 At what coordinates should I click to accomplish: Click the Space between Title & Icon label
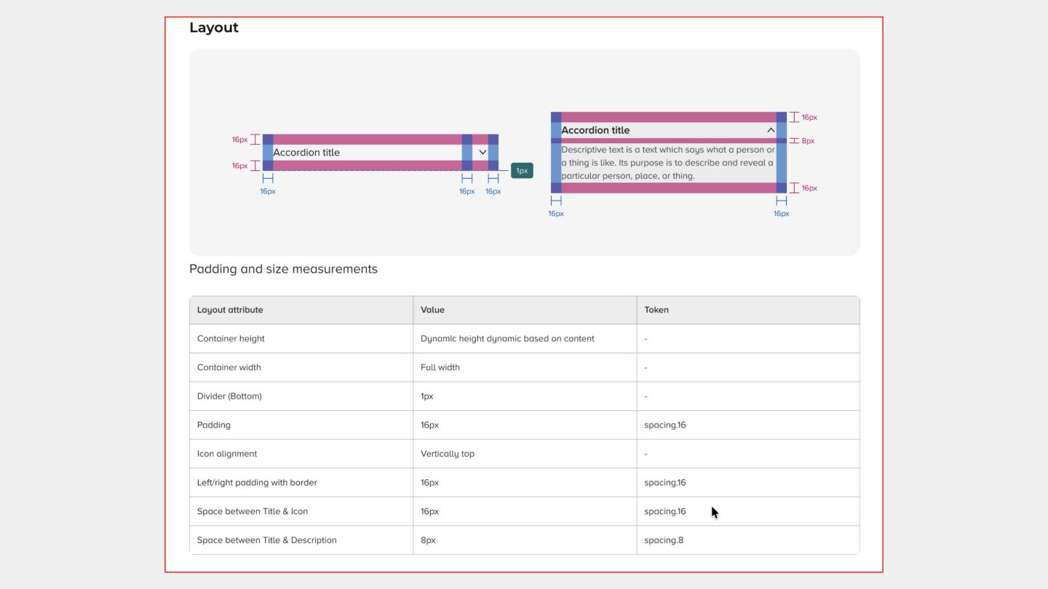[x=253, y=511]
